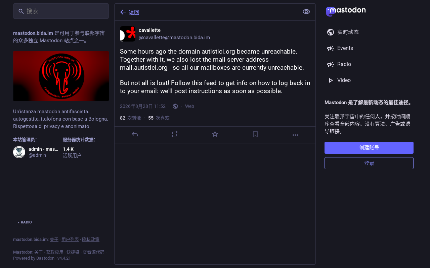
Task: Click the admin - mas… display name
Action: [x=43, y=149]
